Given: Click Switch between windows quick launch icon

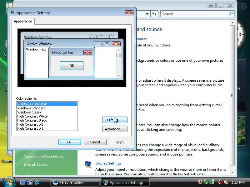Looking at the screenshot, I should [x=30, y=182].
